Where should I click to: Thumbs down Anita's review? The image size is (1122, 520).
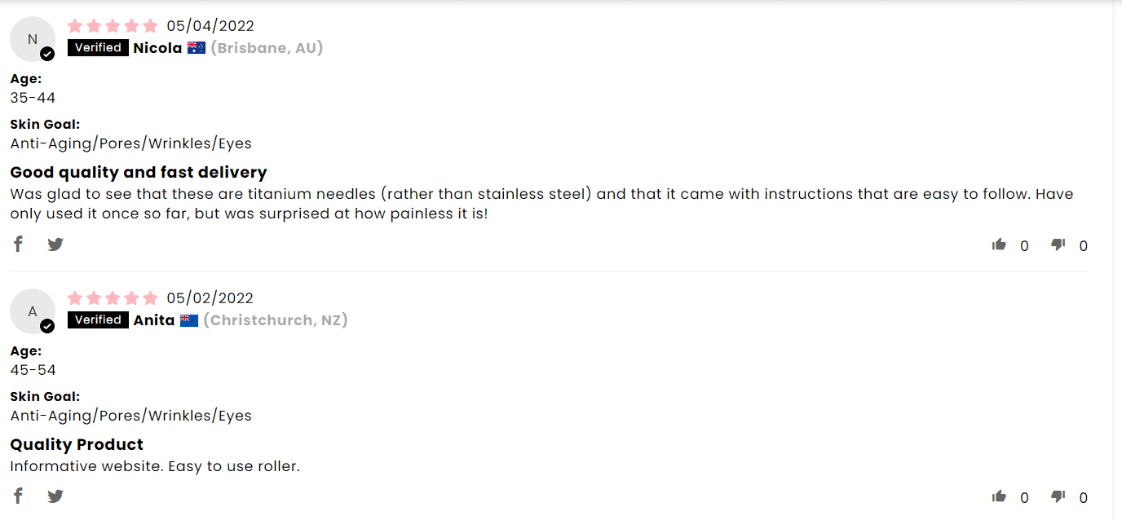1058,496
